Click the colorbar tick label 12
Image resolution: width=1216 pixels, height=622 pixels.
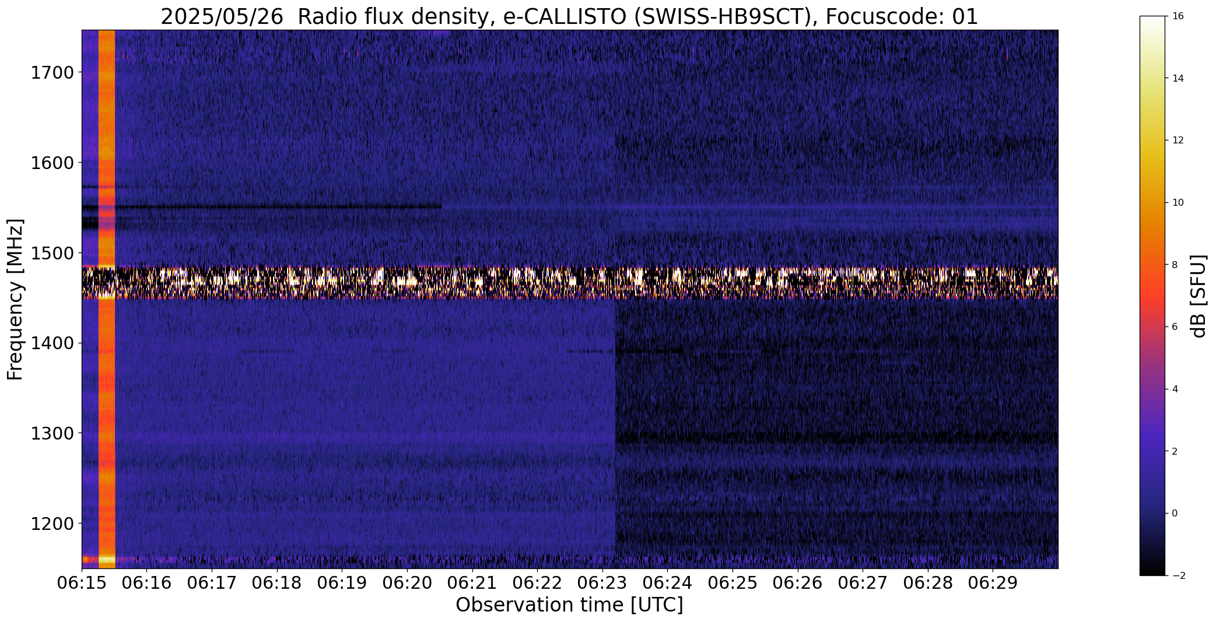1178,140
